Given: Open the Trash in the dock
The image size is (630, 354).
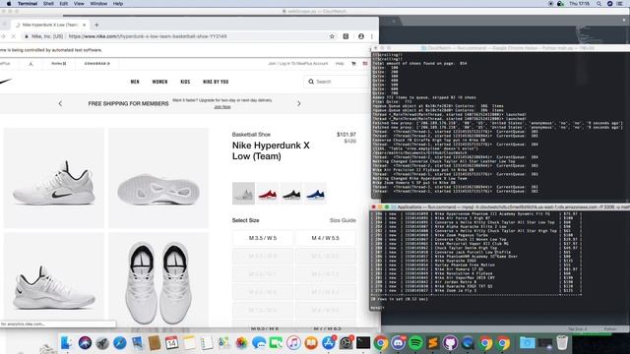Looking at the screenshot, I should pos(562,343).
